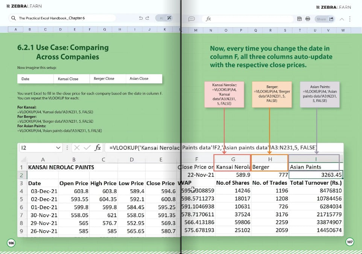Click the Excel formula bar VLOOKUP text

[213, 148]
